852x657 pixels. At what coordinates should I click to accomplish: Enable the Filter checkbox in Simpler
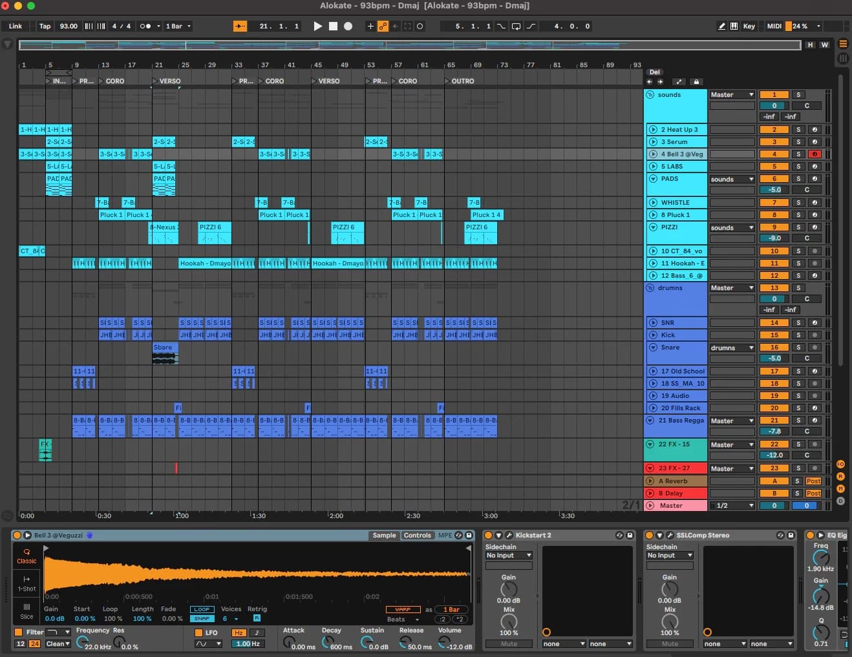point(18,632)
